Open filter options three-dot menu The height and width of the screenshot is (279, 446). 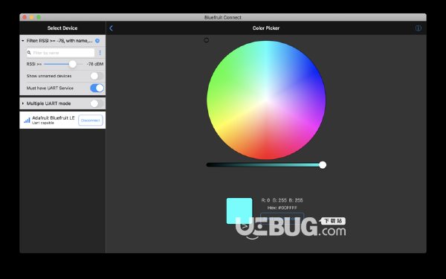(x=100, y=53)
